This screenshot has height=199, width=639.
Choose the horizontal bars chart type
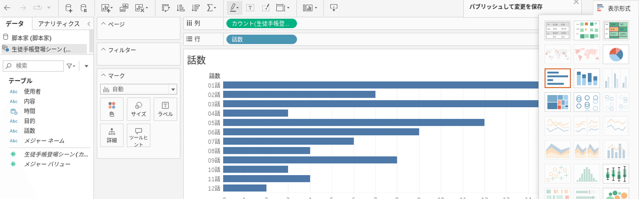click(x=558, y=77)
